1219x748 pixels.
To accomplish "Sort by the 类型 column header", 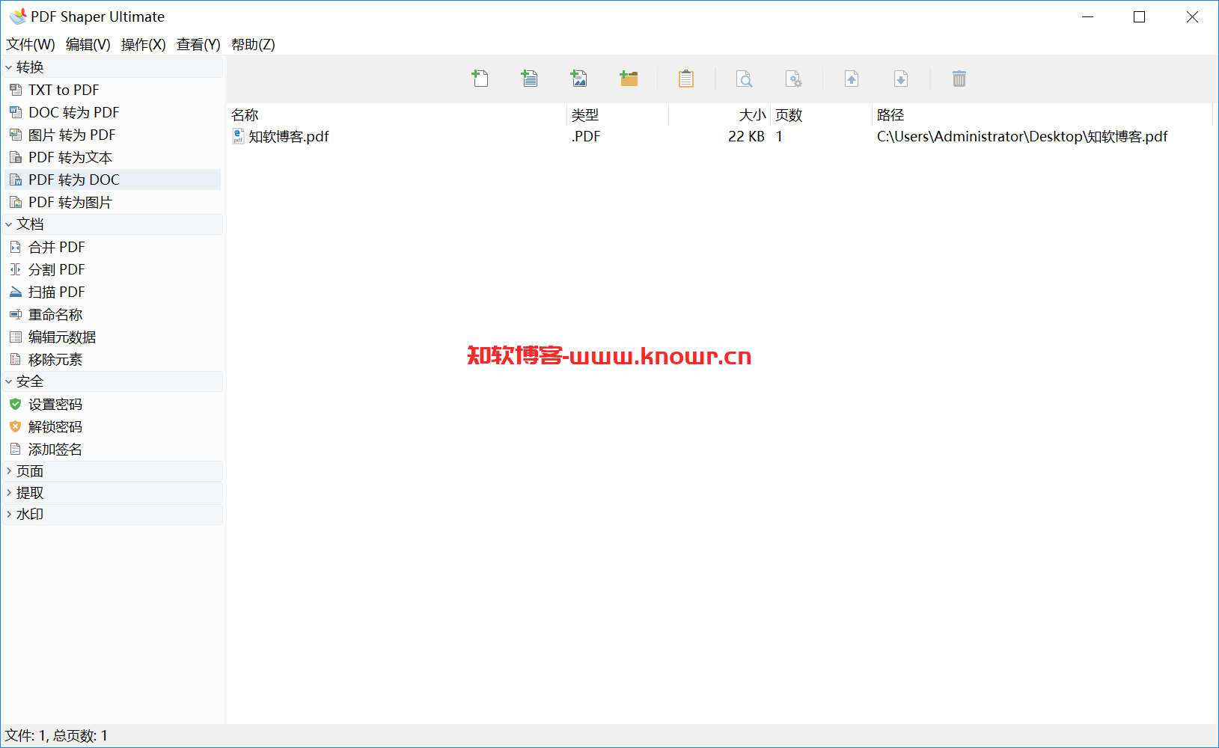I will [x=617, y=114].
